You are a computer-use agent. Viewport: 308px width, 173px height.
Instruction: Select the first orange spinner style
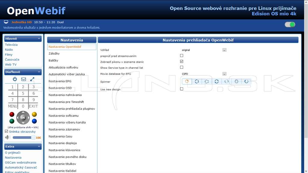pos(187,81)
